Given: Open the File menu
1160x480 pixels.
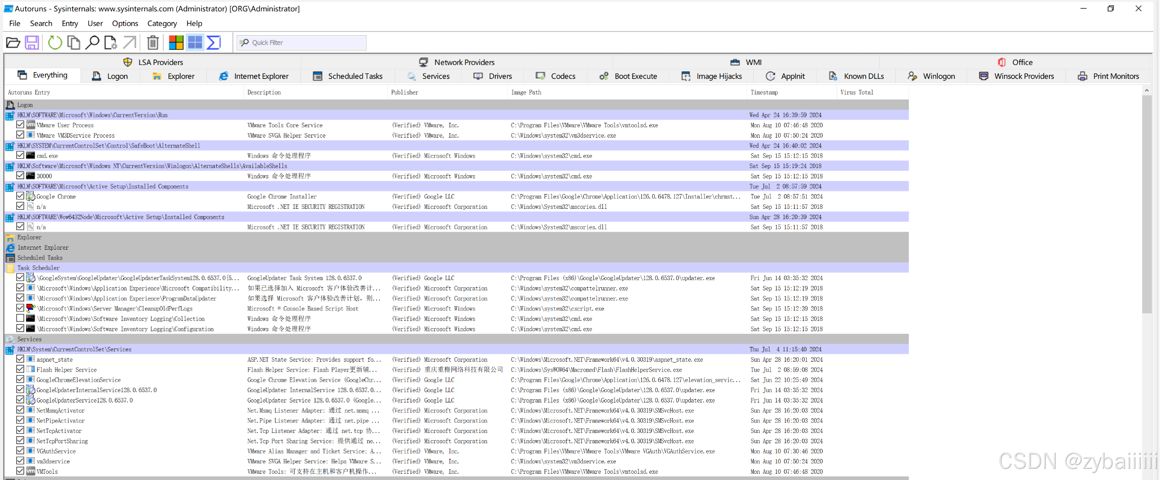Looking at the screenshot, I should 14,23.
